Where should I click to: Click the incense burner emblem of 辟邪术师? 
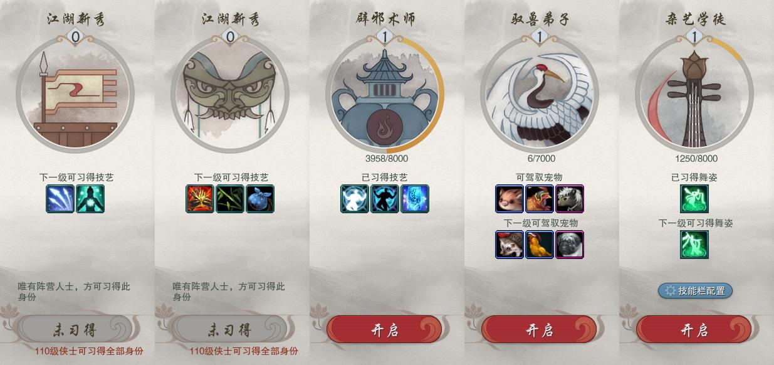tap(385, 94)
